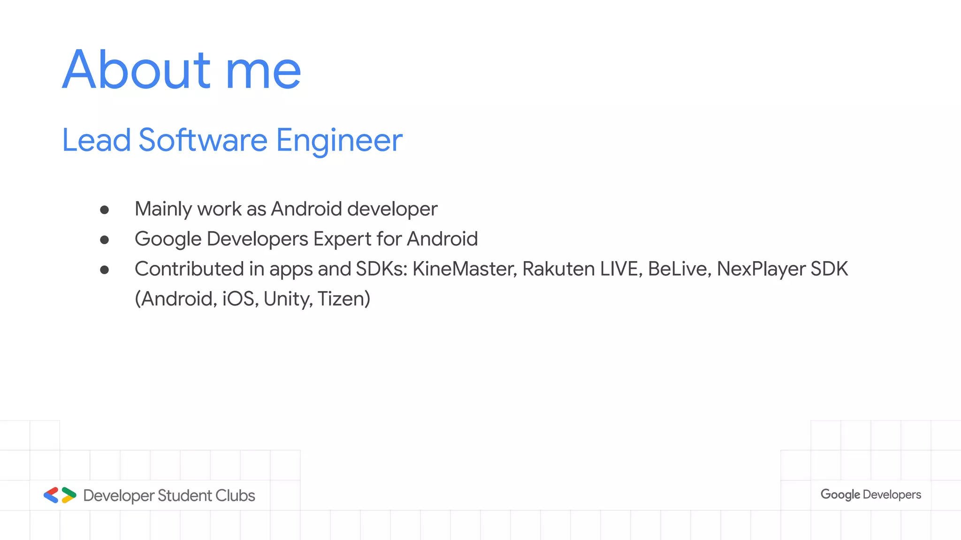The width and height of the screenshot is (961, 540).
Task: Click the 'Google Developers' footer logo
Action: (x=870, y=495)
